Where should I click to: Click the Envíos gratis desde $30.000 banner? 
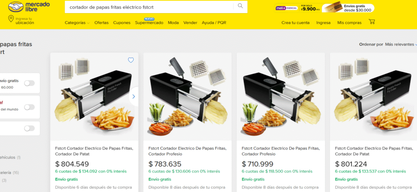pyautogui.click(x=348, y=8)
